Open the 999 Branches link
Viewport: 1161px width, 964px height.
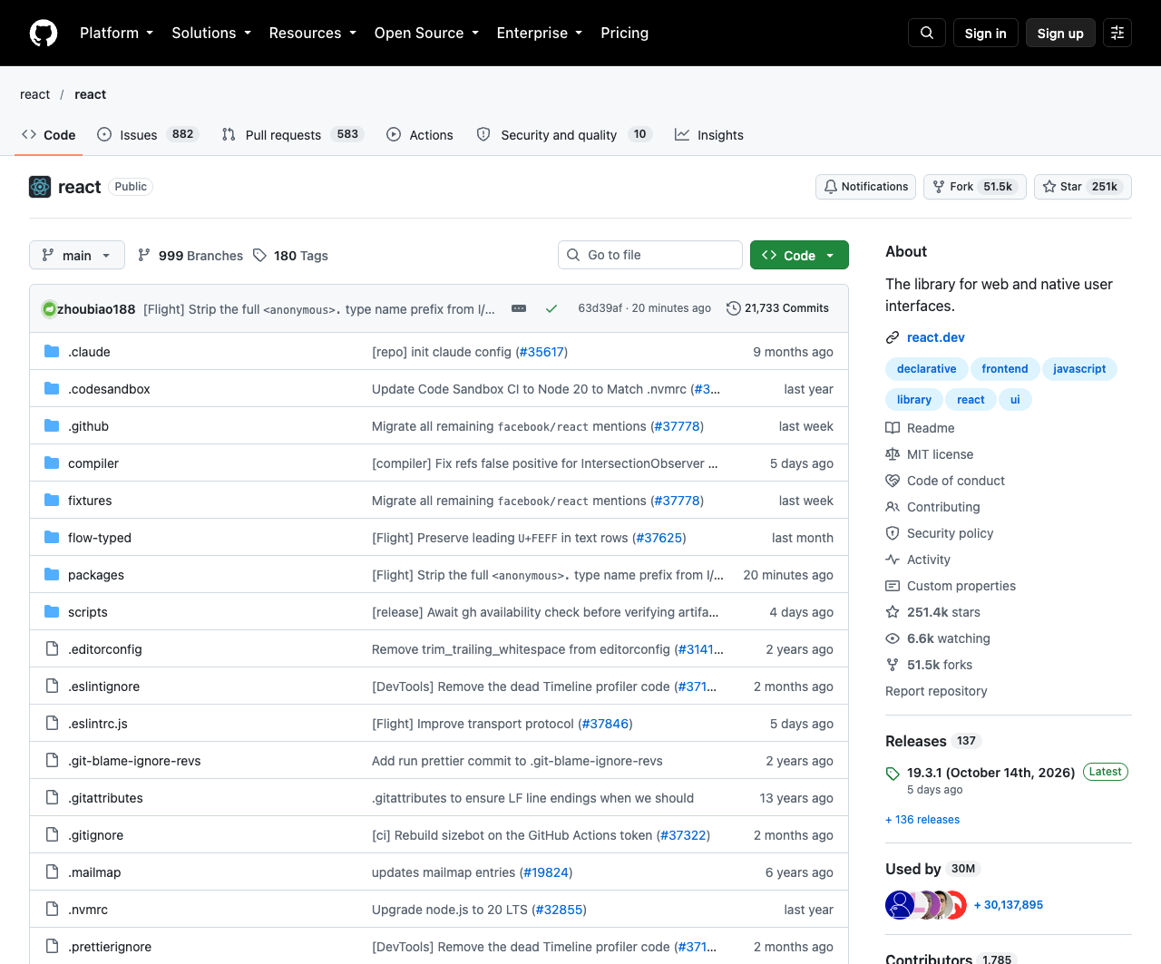(190, 256)
